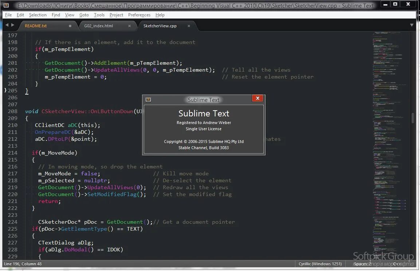420x271 pixels.
Task: Click unsaved dot on README.txt tab
Action: point(70,26)
